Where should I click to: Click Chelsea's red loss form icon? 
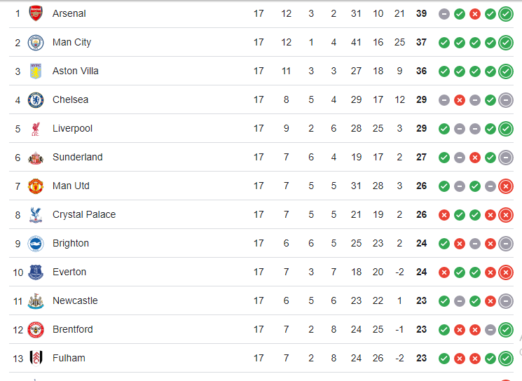tap(460, 99)
